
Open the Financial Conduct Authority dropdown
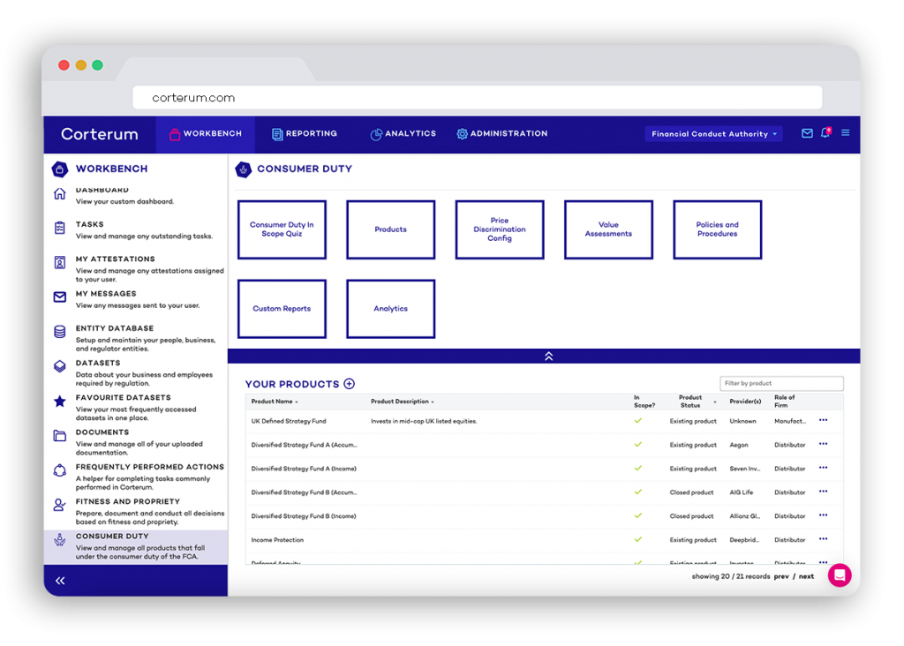(713, 133)
